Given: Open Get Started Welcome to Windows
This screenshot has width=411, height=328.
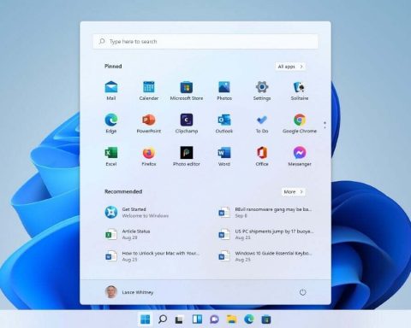Looking at the screenshot, I should click(137, 213).
